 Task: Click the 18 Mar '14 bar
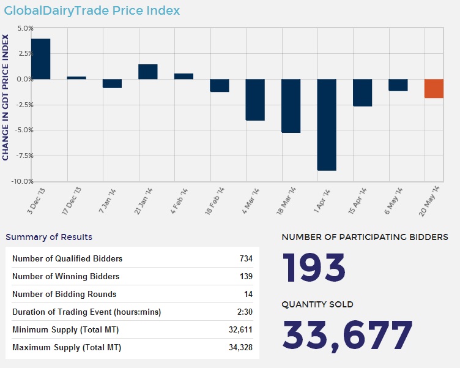[x=291, y=105]
